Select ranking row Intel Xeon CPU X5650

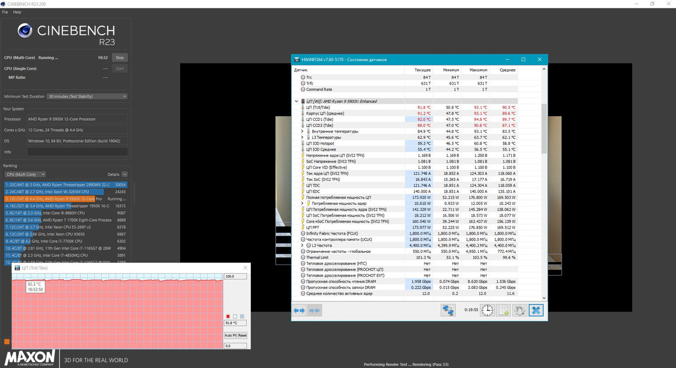coord(65,234)
